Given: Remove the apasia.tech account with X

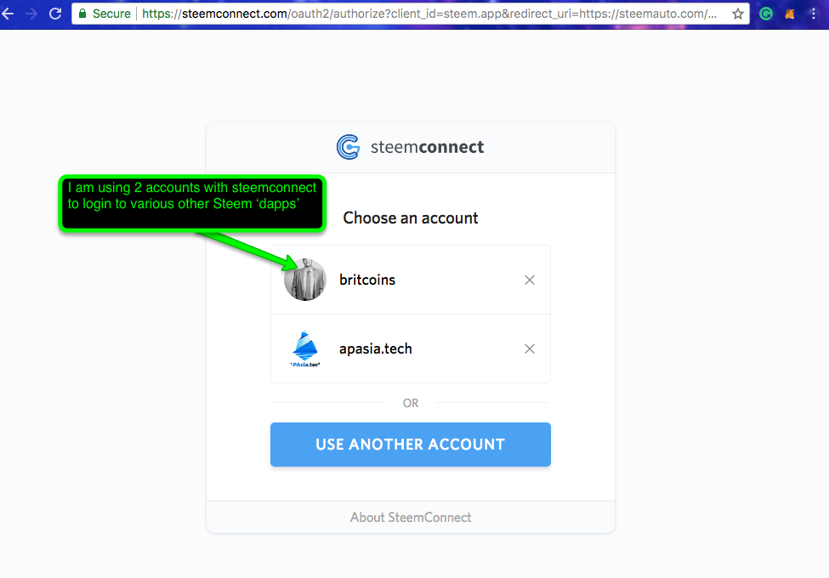Looking at the screenshot, I should point(529,348).
